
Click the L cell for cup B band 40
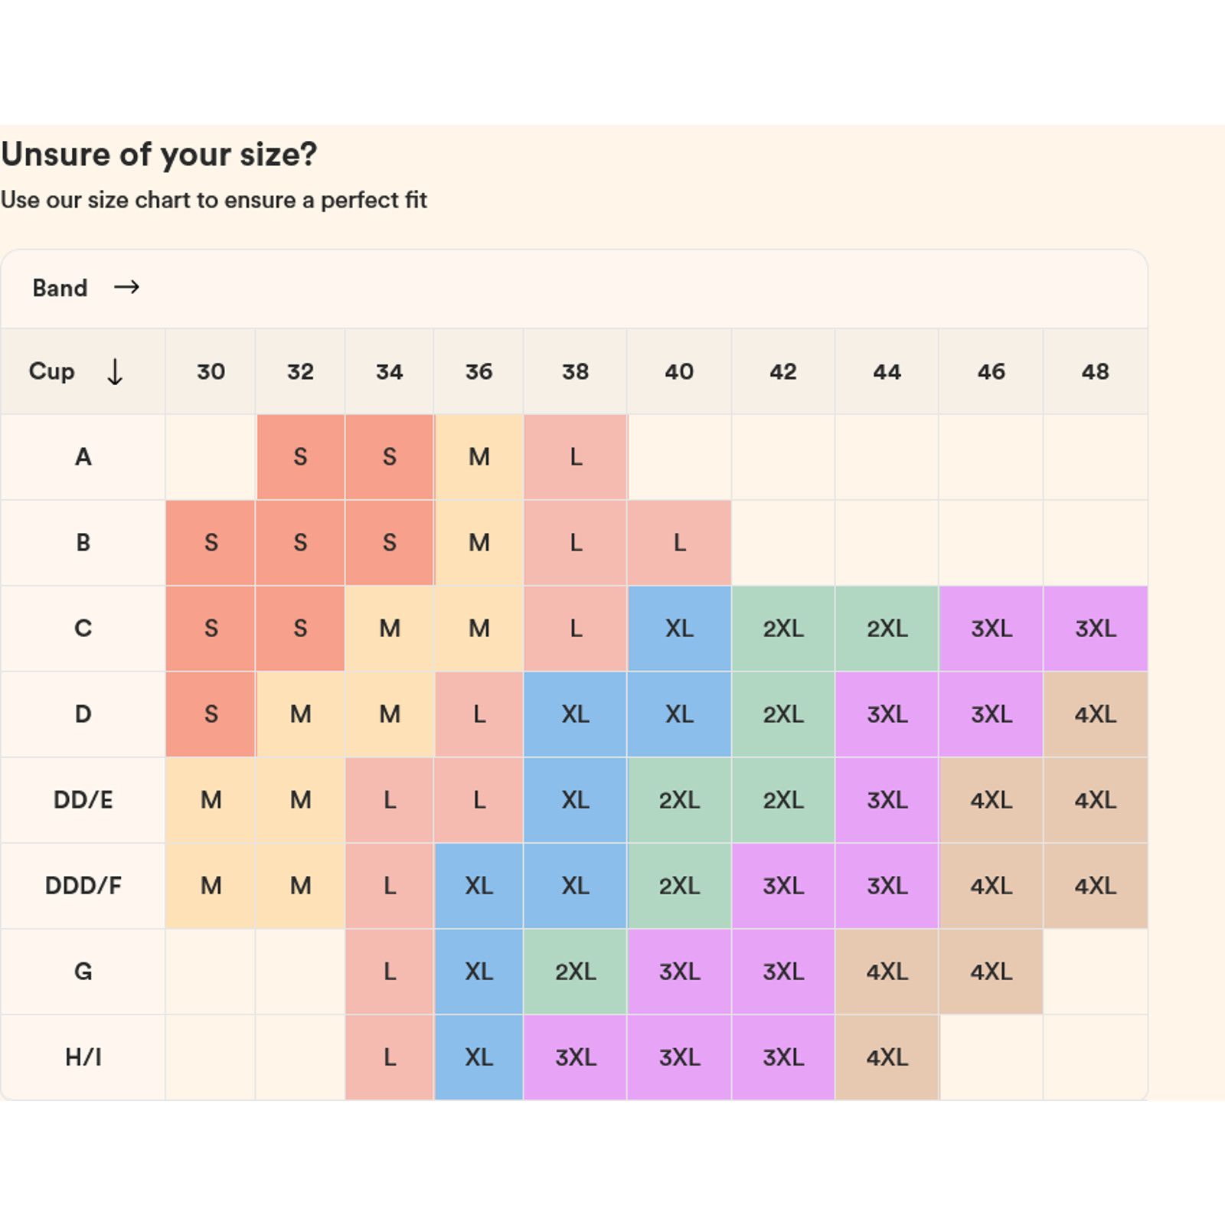tap(679, 543)
